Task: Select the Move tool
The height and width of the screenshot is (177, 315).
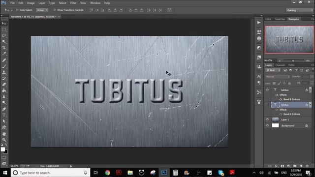Action: click(x=4, y=24)
